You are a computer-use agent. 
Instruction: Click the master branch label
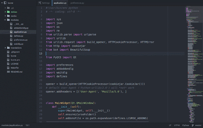coord(198,125)
